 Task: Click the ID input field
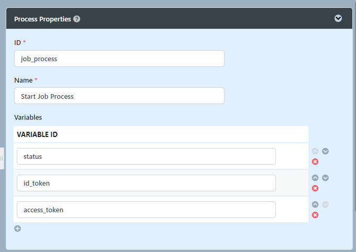coord(119,59)
